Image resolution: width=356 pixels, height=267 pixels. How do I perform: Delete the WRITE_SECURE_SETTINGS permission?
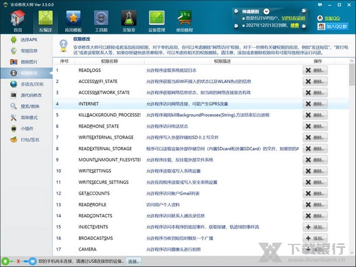coord(315,182)
